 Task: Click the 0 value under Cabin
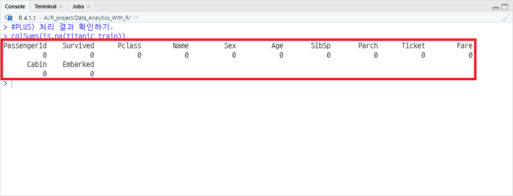coord(45,74)
